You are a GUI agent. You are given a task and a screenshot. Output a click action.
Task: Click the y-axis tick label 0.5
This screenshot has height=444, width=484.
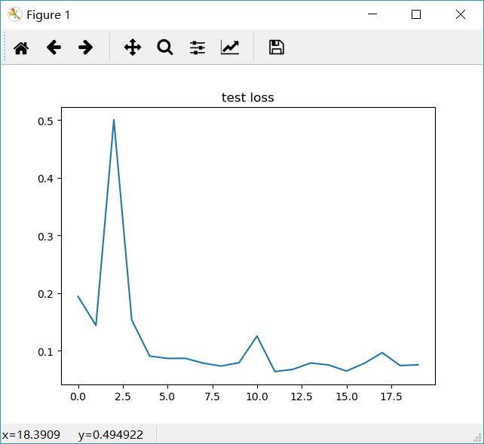point(45,121)
